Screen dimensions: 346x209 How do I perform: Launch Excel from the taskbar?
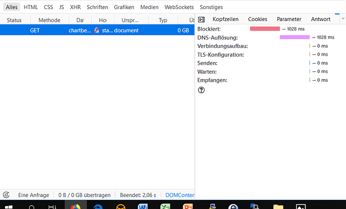165,206
